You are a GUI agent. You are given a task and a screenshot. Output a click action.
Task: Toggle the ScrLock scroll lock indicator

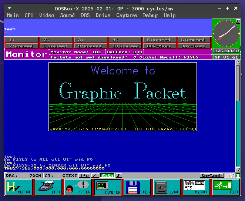tap(212, 175)
